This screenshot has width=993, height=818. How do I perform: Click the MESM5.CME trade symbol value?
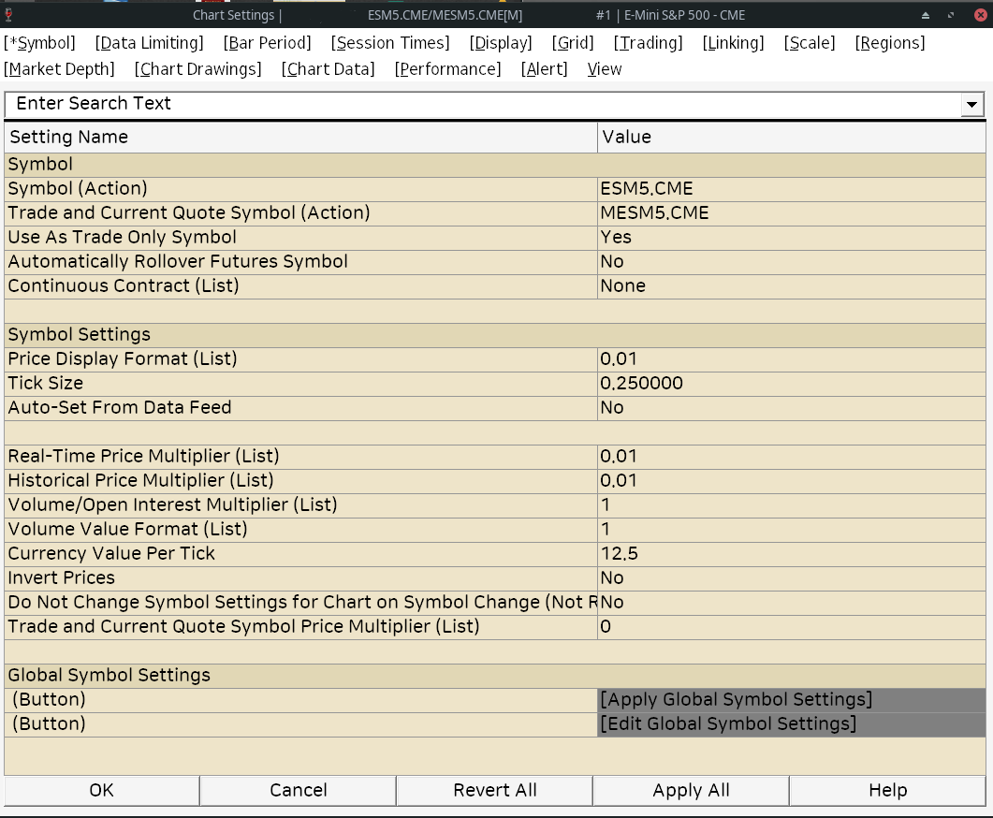792,213
